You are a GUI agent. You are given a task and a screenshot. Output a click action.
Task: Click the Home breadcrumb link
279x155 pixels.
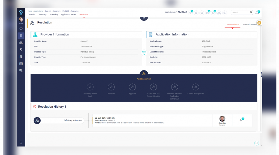click(30, 11)
